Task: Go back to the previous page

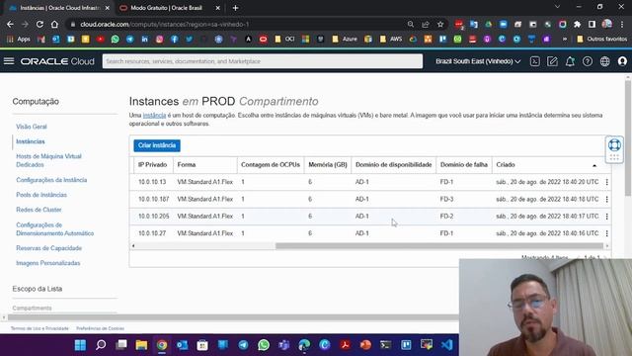Action: point(10,24)
